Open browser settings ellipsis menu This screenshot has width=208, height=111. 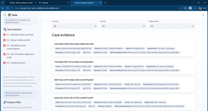195,8
